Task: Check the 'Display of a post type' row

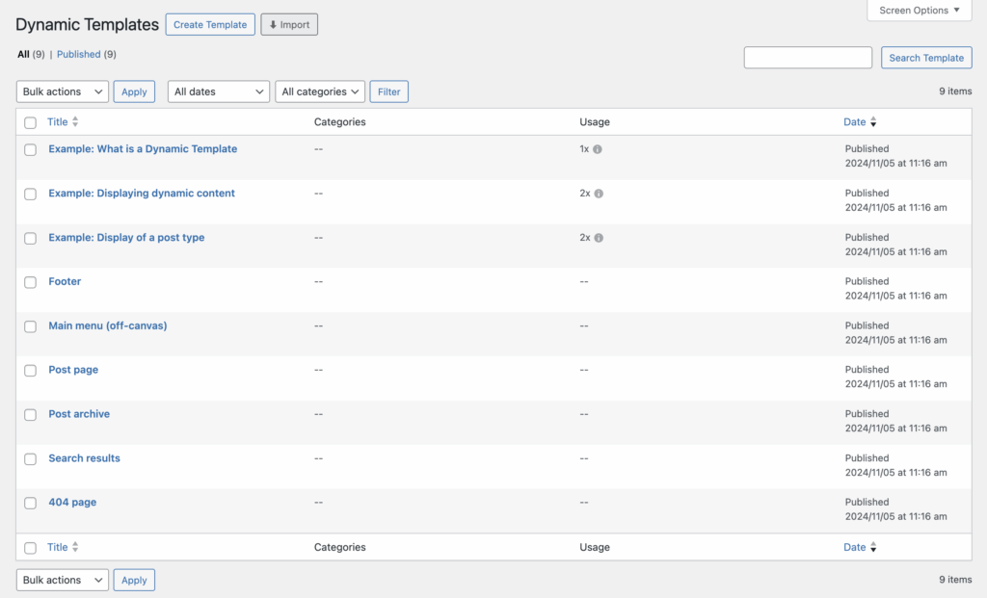Action: click(x=30, y=238)
